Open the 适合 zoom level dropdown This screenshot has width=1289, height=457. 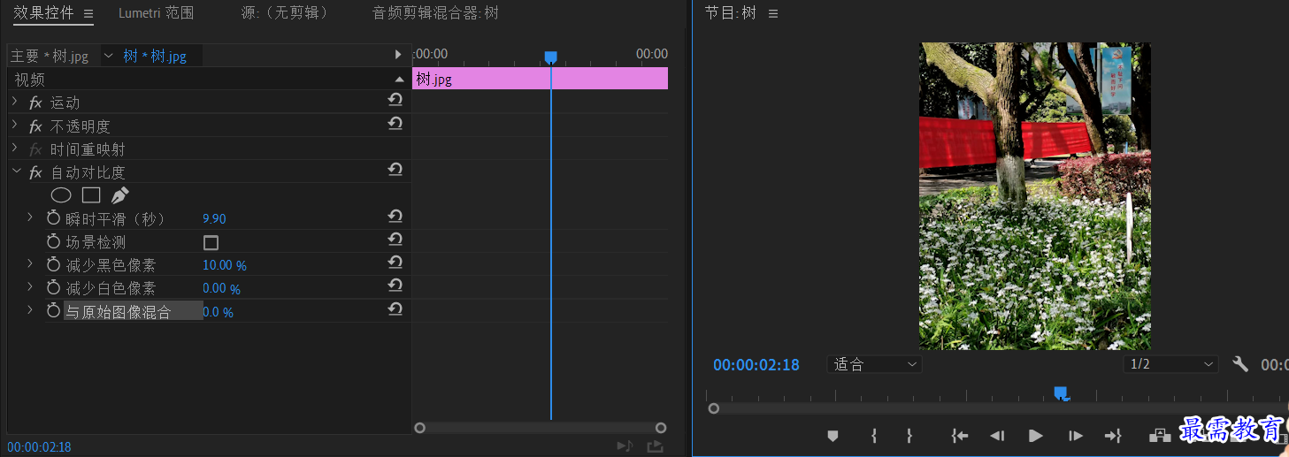click(874, 364)
